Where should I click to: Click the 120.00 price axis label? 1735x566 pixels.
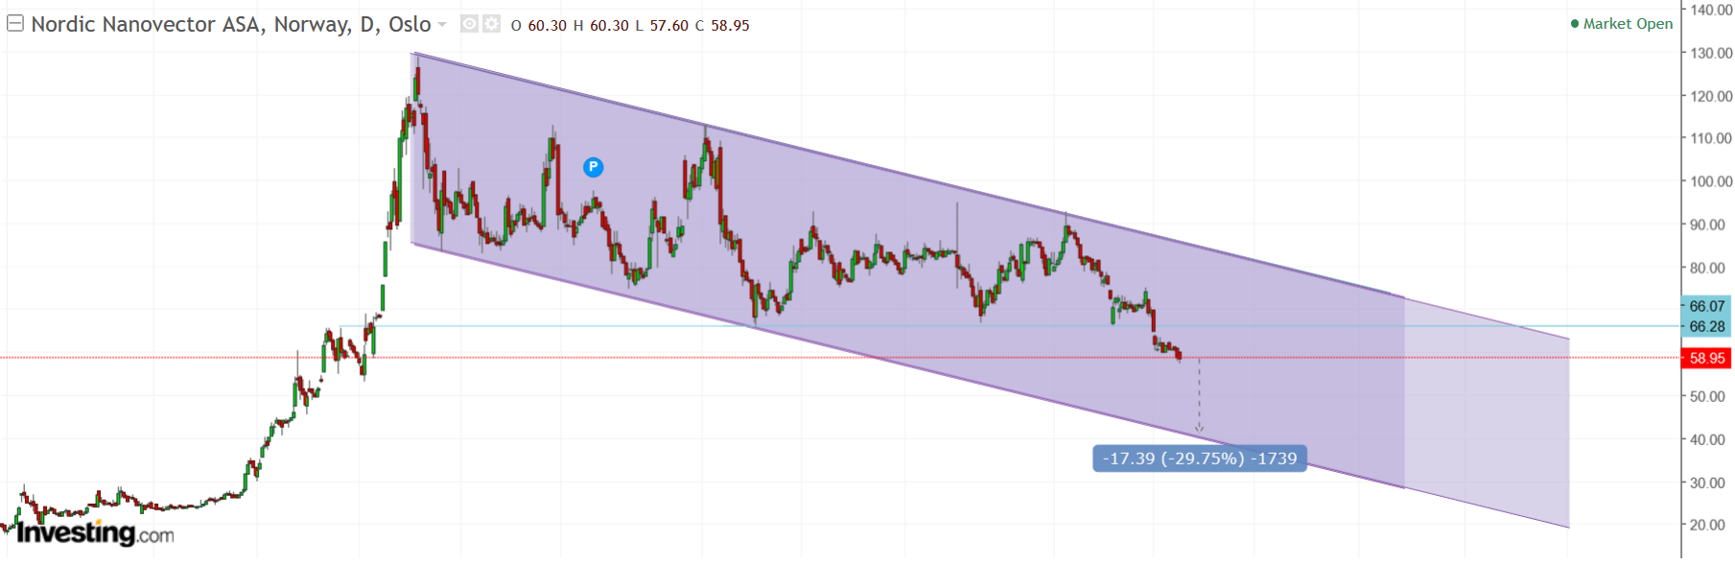click(x=1711, y=96)
